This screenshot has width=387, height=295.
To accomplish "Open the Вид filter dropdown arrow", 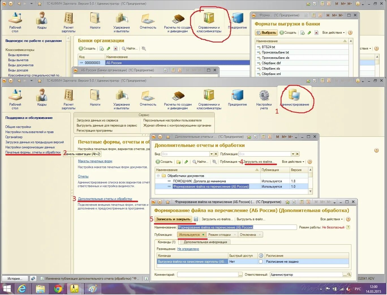I will (x=211, y=154).
